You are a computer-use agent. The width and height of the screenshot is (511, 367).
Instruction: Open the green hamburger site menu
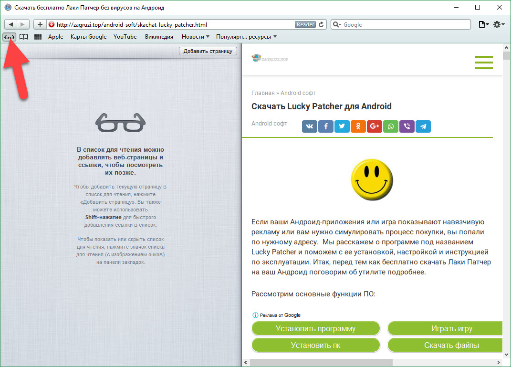pyautogui.click(x=483, y=63)
